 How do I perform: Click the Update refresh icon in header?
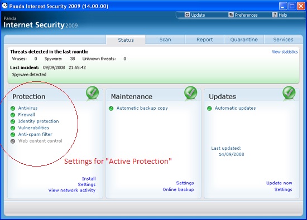pyautogui.click(x=187, y=15)
